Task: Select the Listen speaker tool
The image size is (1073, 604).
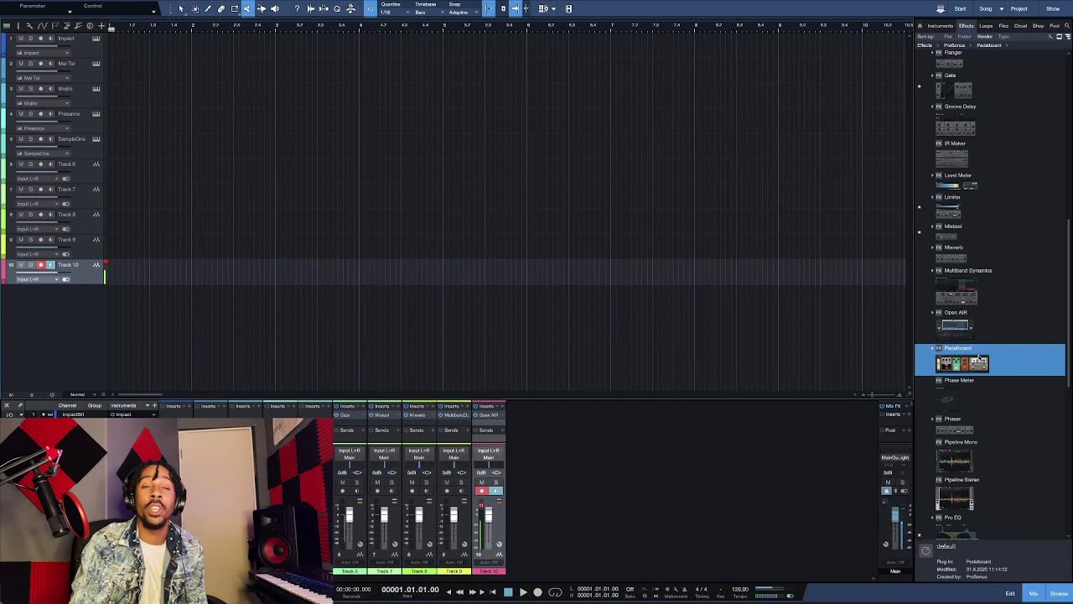Action: (275, 8)
